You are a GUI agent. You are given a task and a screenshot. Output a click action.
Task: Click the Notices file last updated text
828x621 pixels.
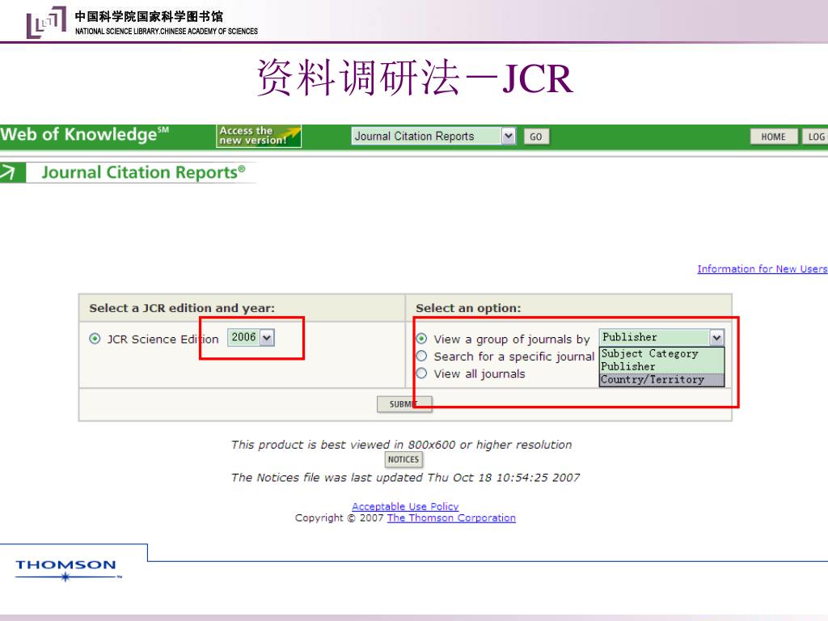(x=405, y=477)
